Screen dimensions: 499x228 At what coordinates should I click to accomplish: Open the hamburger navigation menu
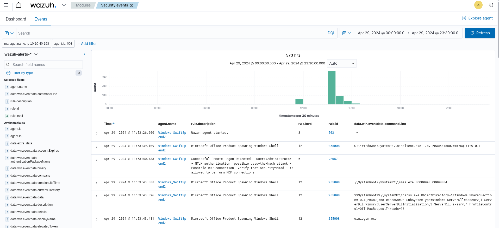pyautogui.click(x=6, y=5)
